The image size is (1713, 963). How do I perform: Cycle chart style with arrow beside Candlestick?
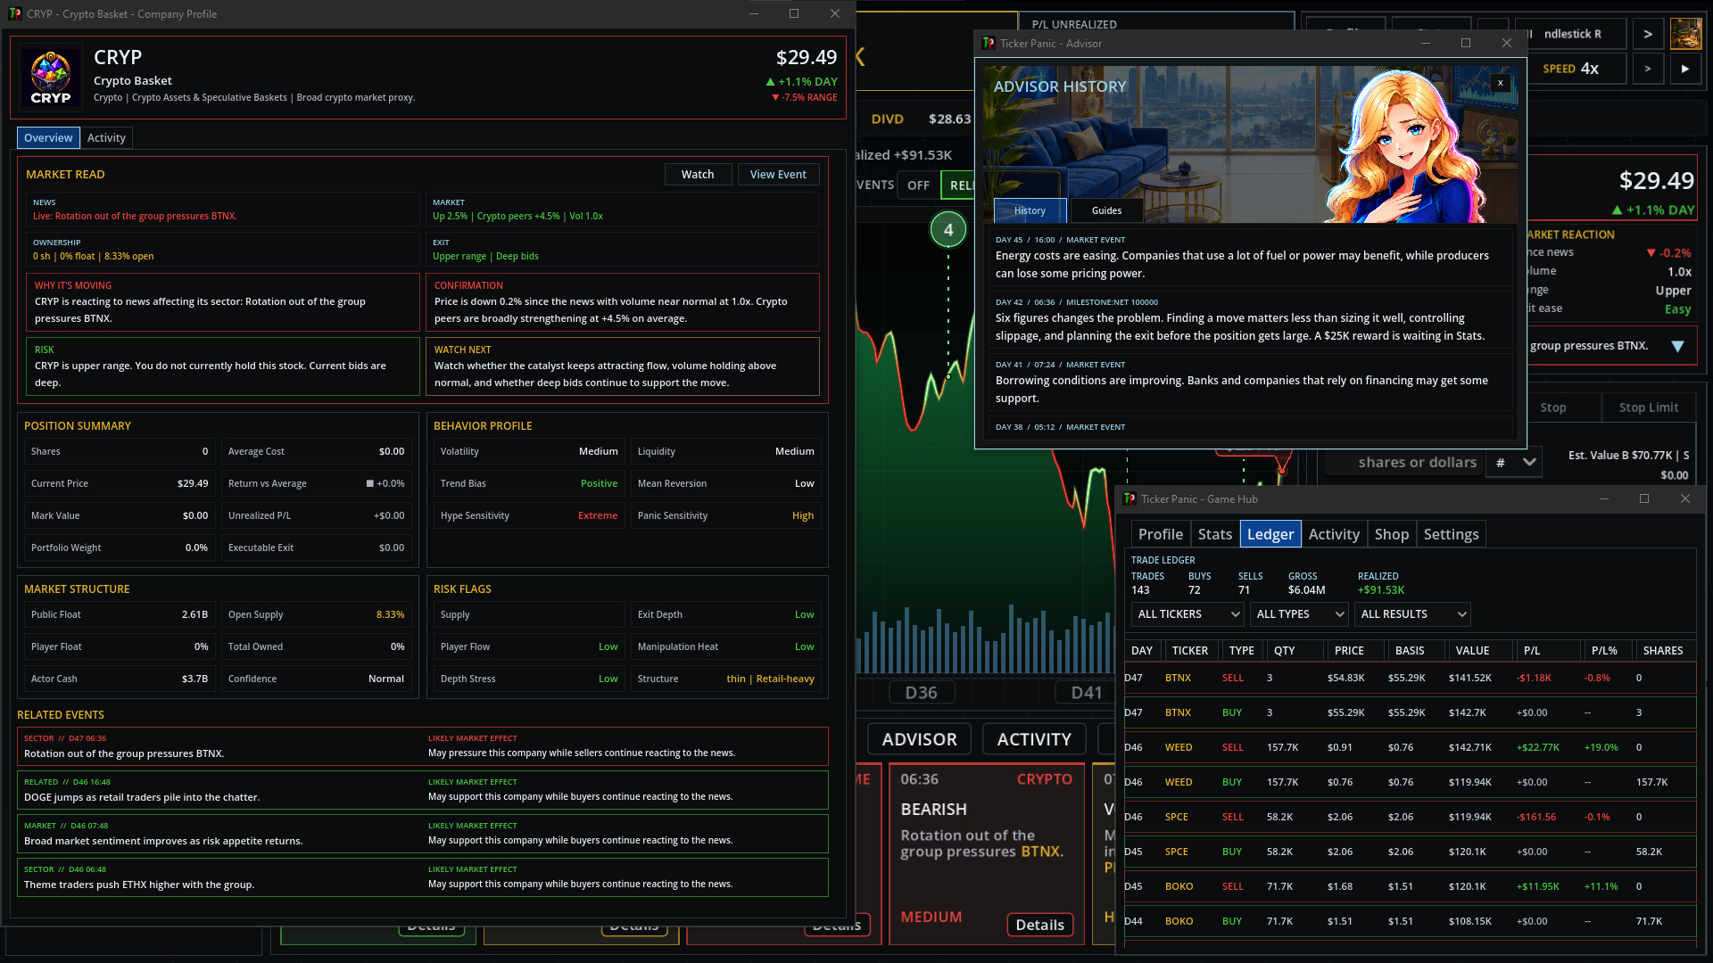[1647, 34]
